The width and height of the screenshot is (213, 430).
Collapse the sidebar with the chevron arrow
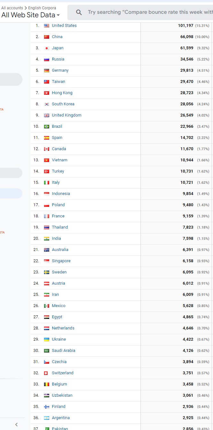click(16, 425)
